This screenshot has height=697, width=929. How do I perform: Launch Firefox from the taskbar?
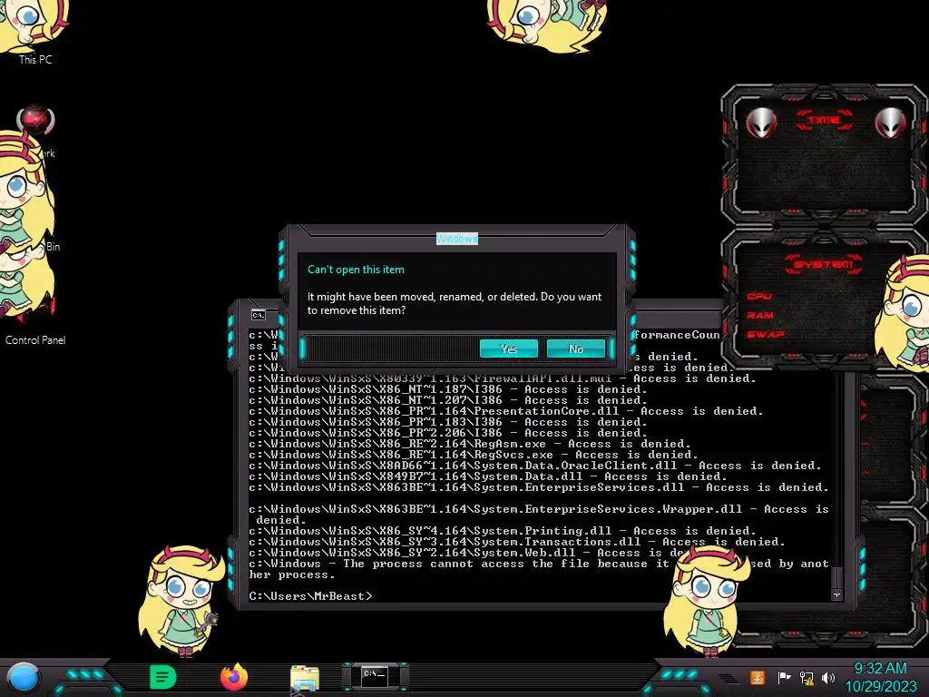tap(234, 677)
